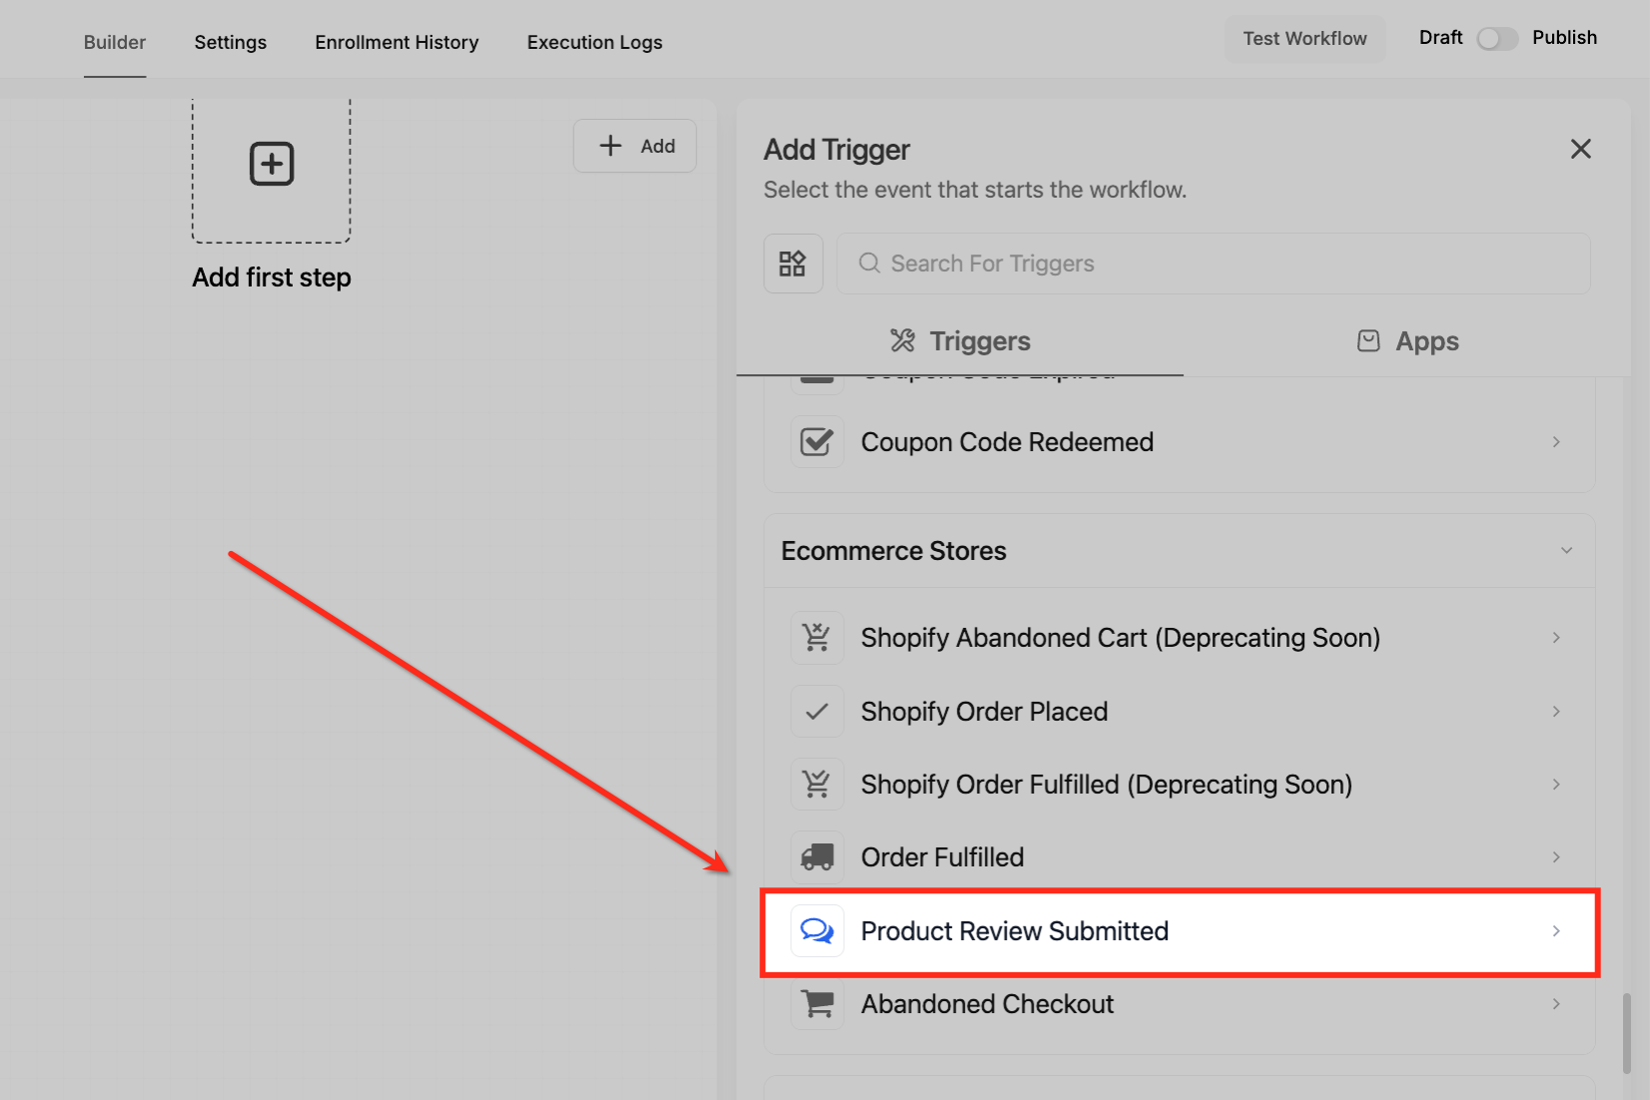Open chevron for Order Fulfilled truck row

pos(1556,857)
